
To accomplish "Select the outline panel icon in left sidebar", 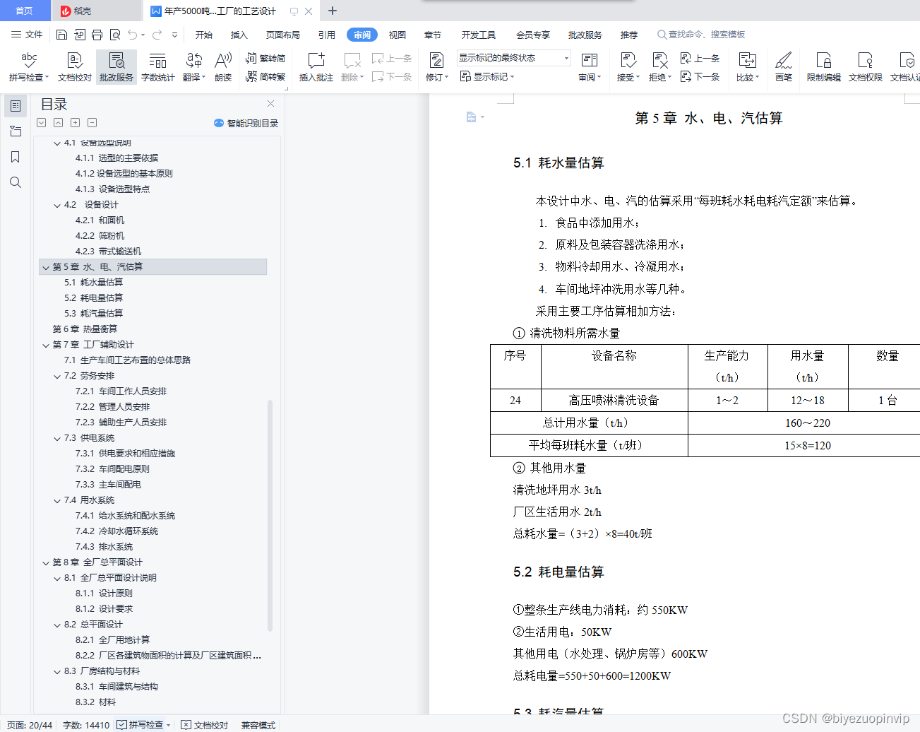I will [x=16, y=106].
